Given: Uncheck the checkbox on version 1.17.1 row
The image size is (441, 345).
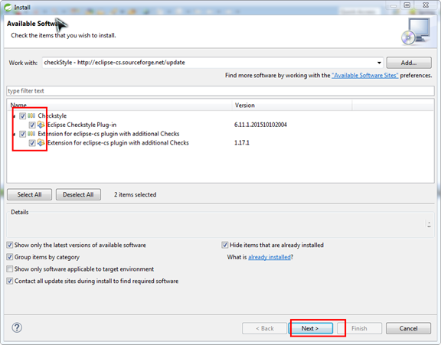Looking at the screenshot, I should point(32,143).
